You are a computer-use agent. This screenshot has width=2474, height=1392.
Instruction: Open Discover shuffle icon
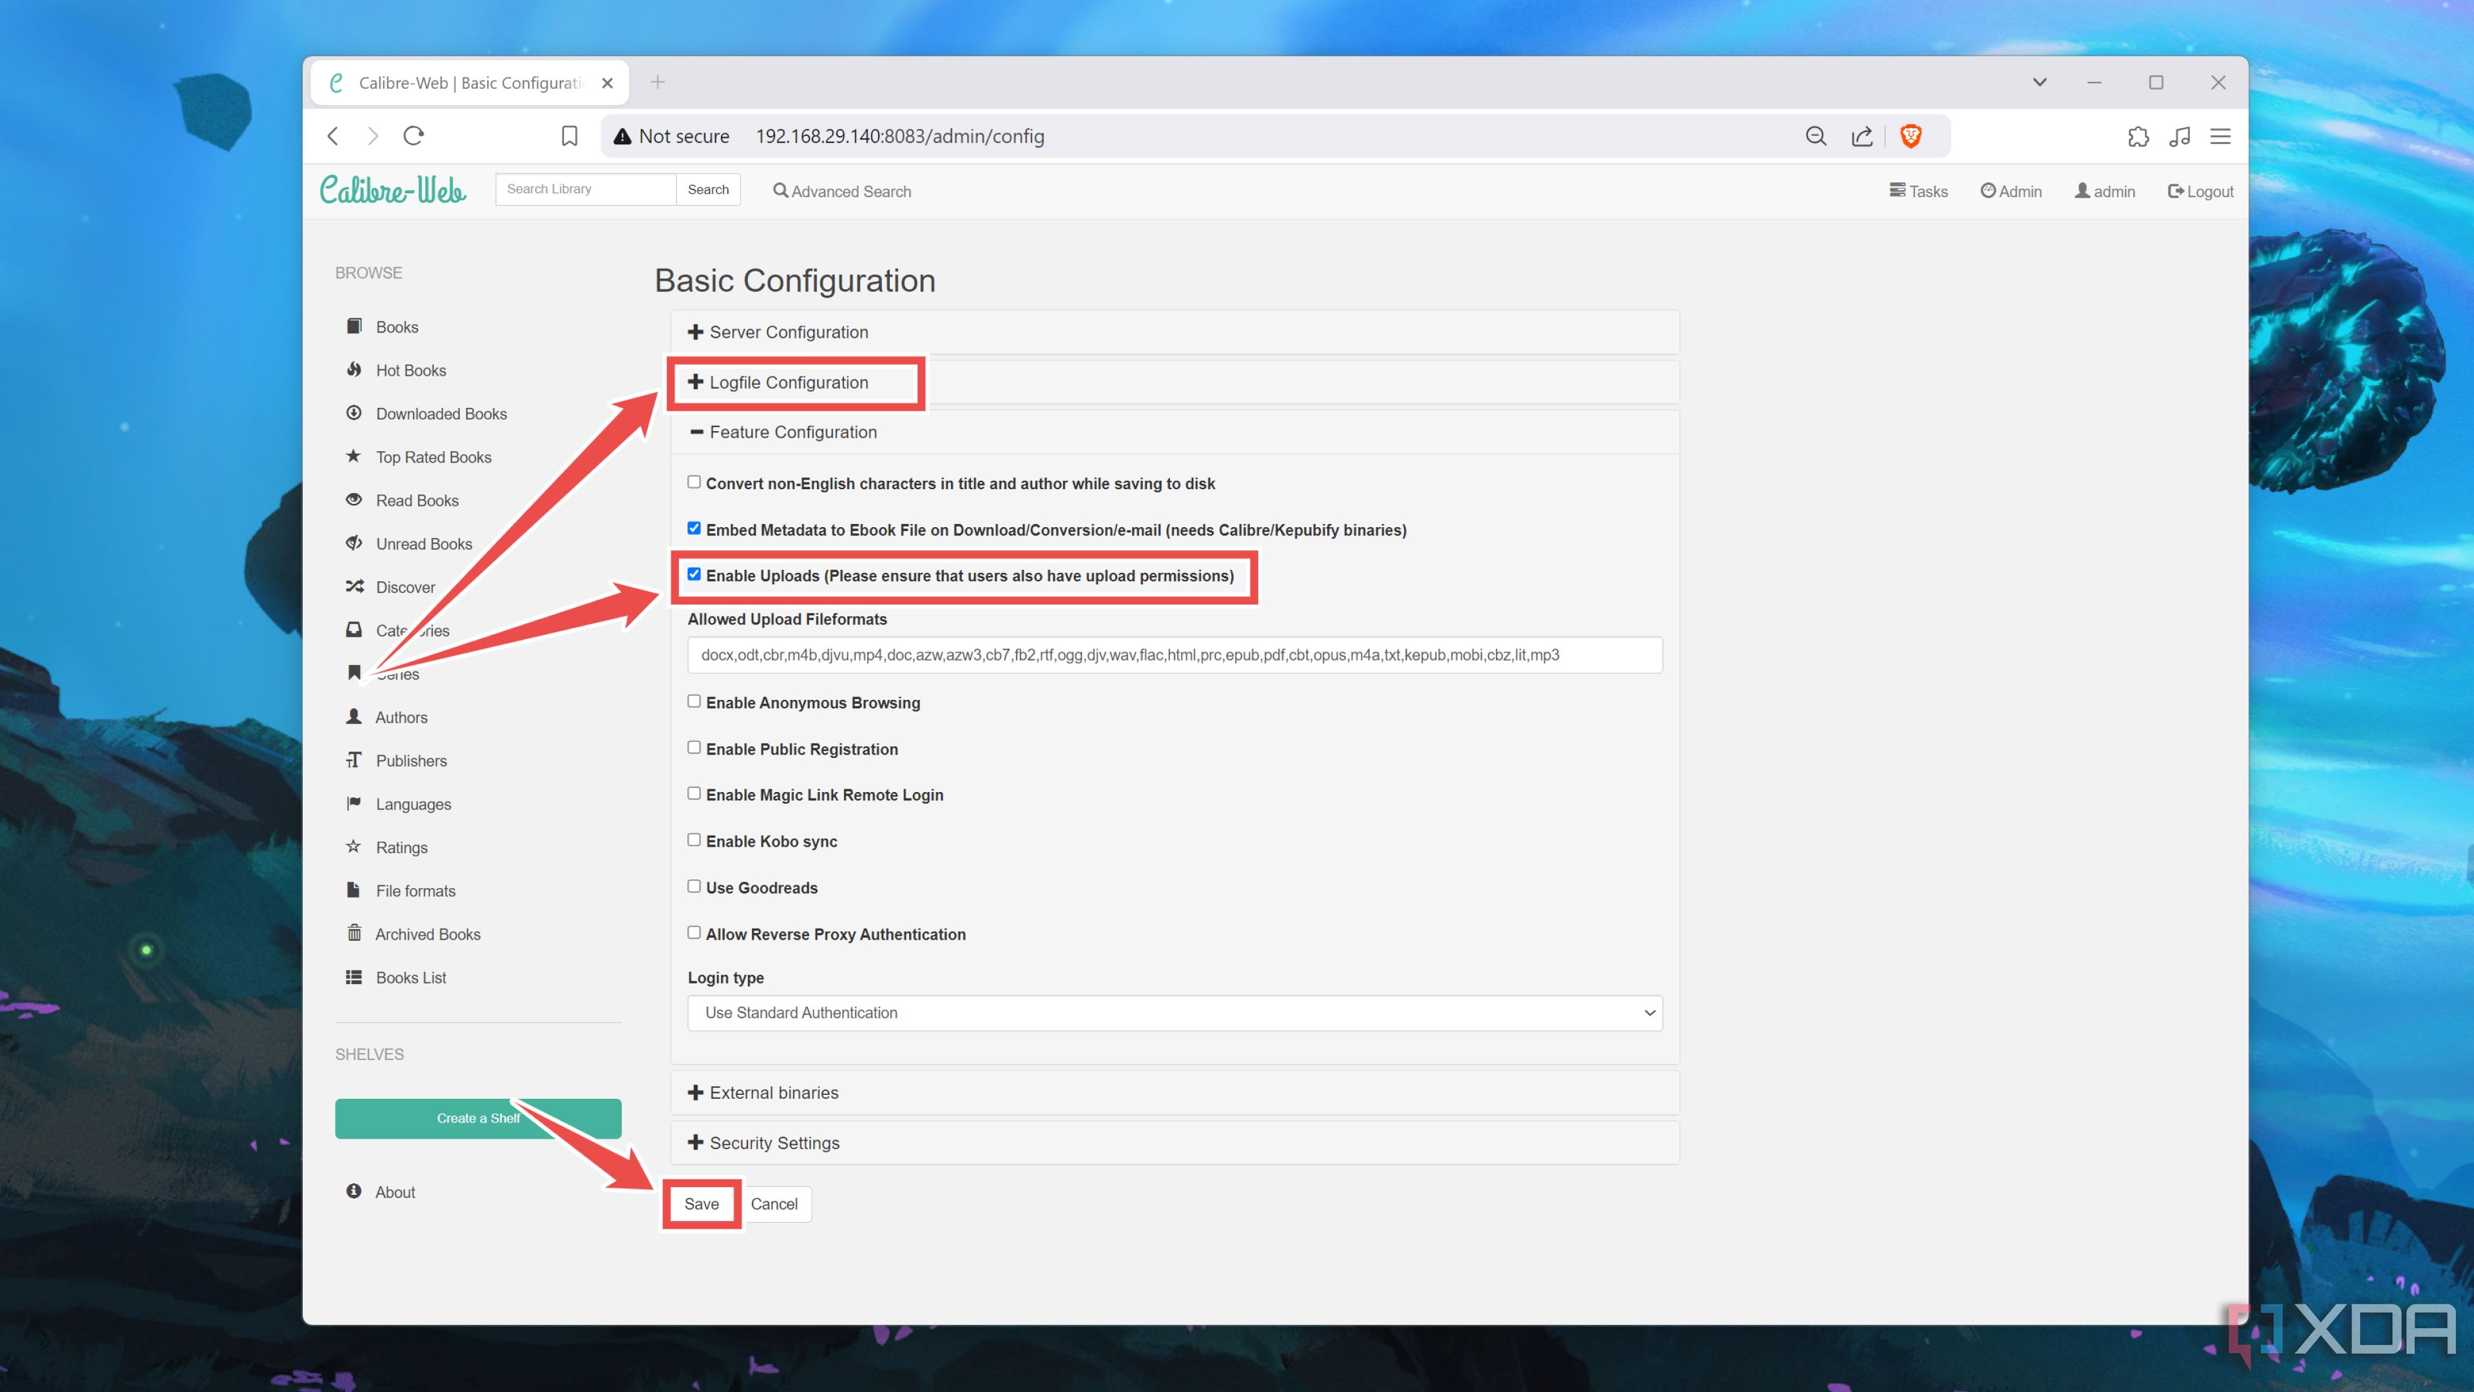[x=354, y=586]
